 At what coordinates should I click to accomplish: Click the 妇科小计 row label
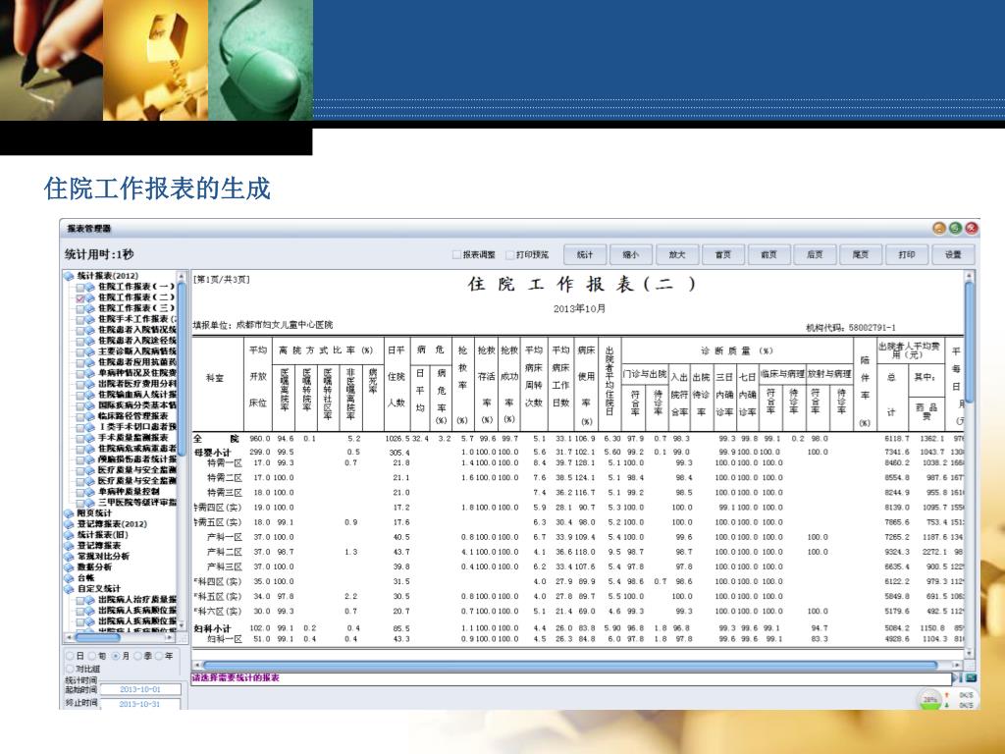pyautogui.click(x=212, y=629)
